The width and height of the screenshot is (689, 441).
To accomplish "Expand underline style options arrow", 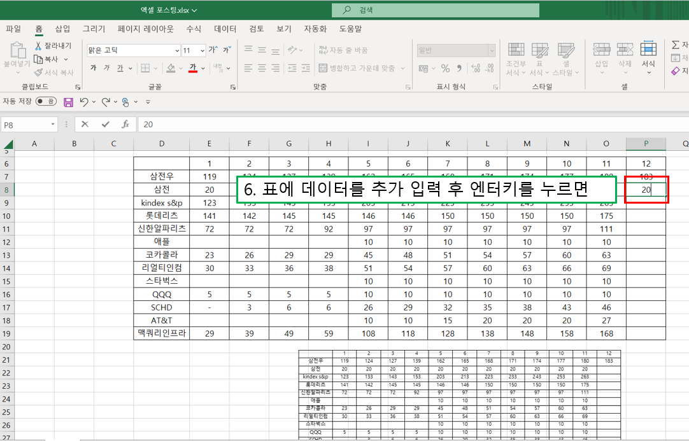I will click(130, 69).
